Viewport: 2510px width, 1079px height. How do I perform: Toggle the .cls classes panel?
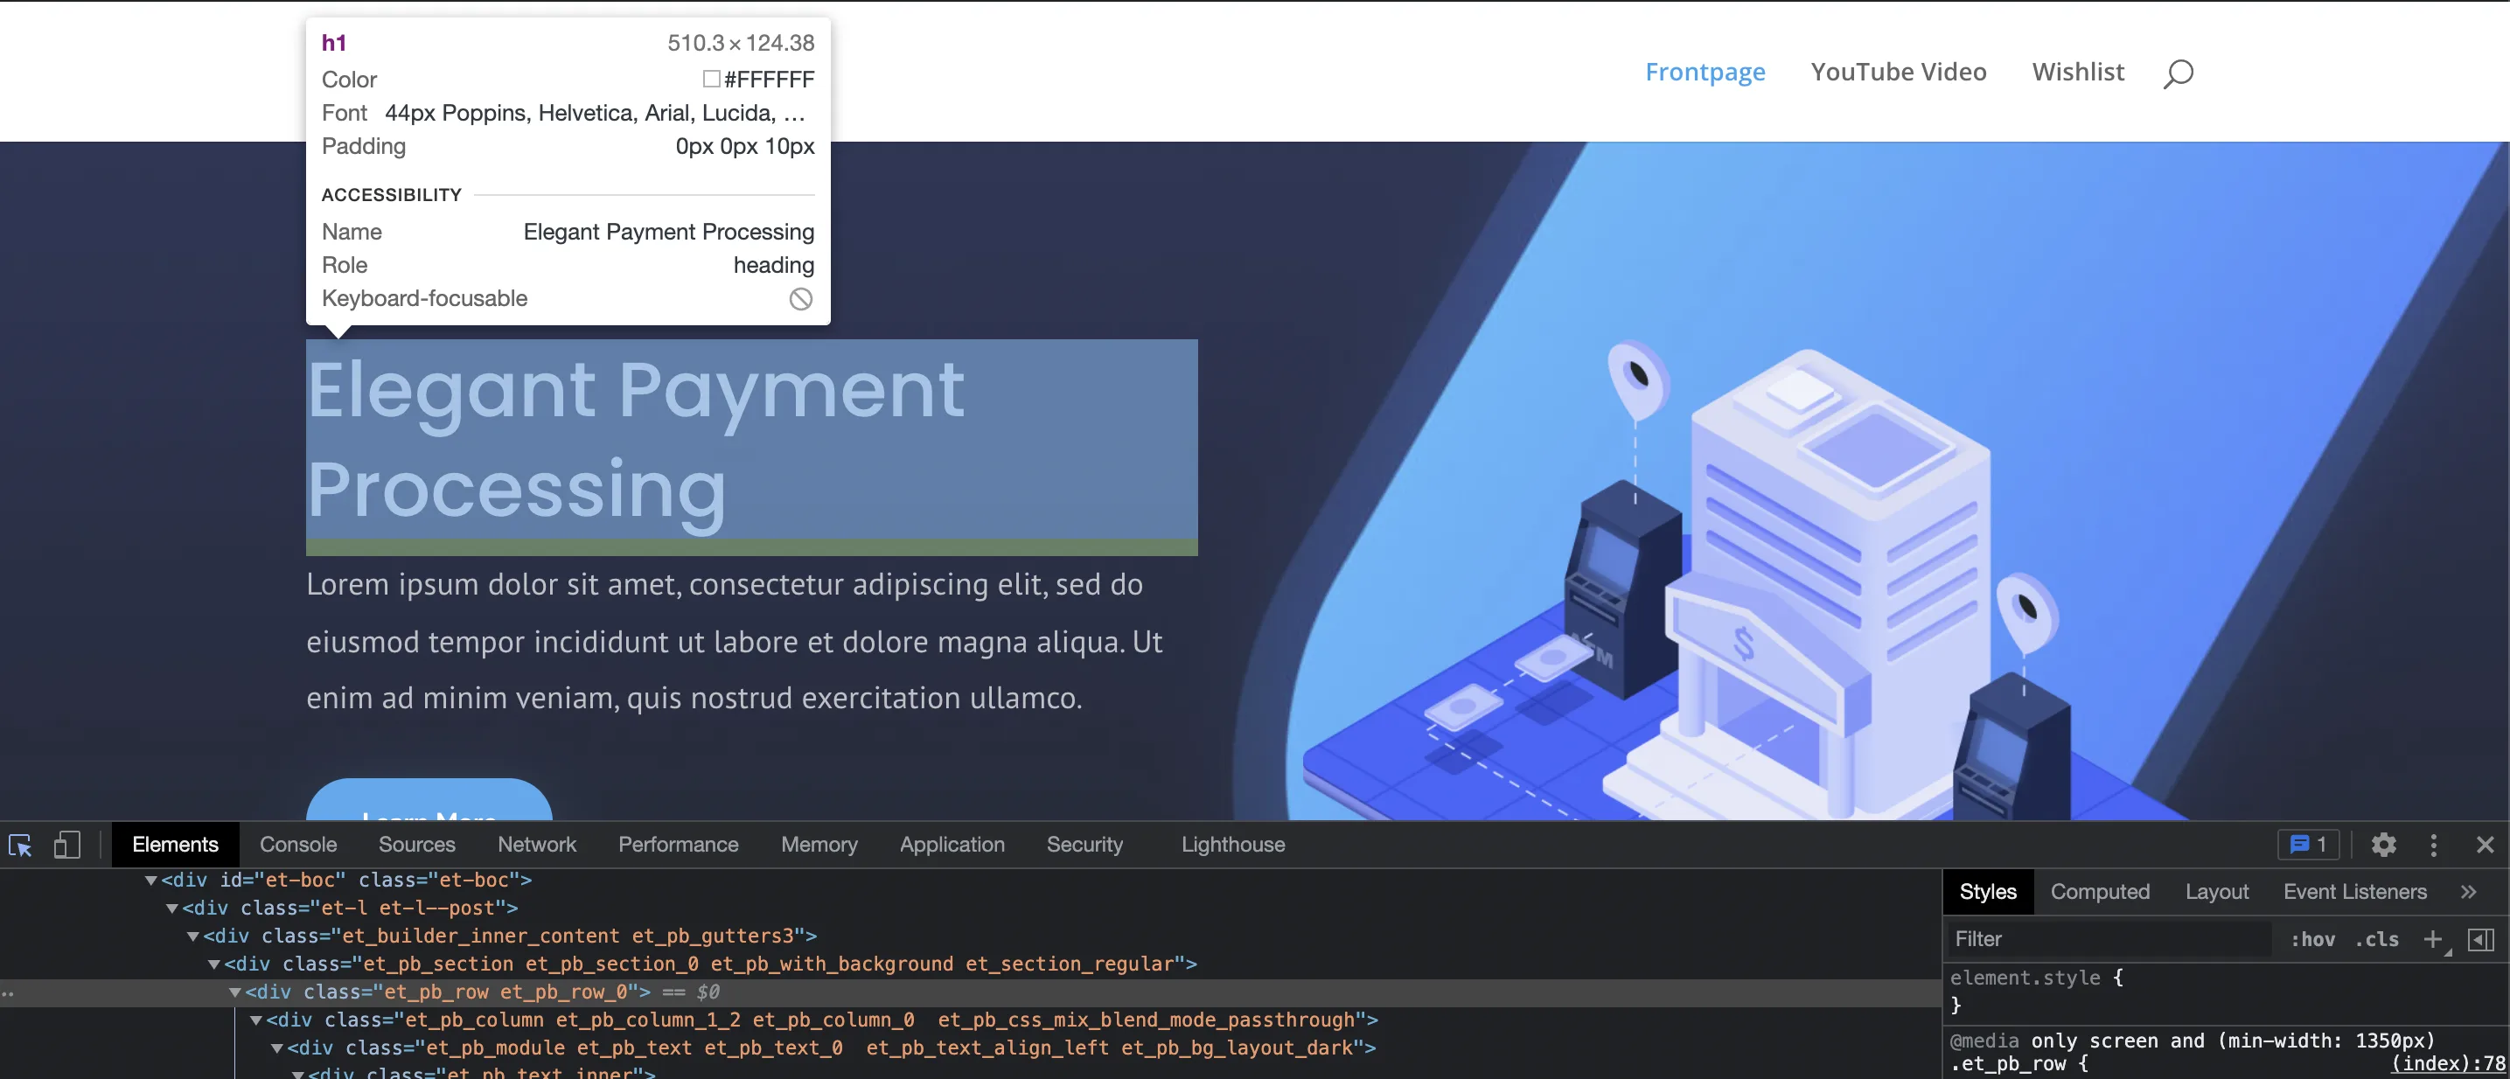point(2376,939)
